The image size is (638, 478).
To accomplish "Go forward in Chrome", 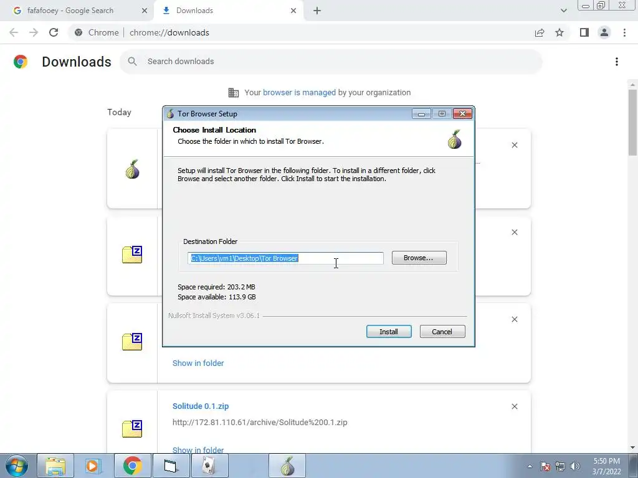I will [x=34, y=32].
